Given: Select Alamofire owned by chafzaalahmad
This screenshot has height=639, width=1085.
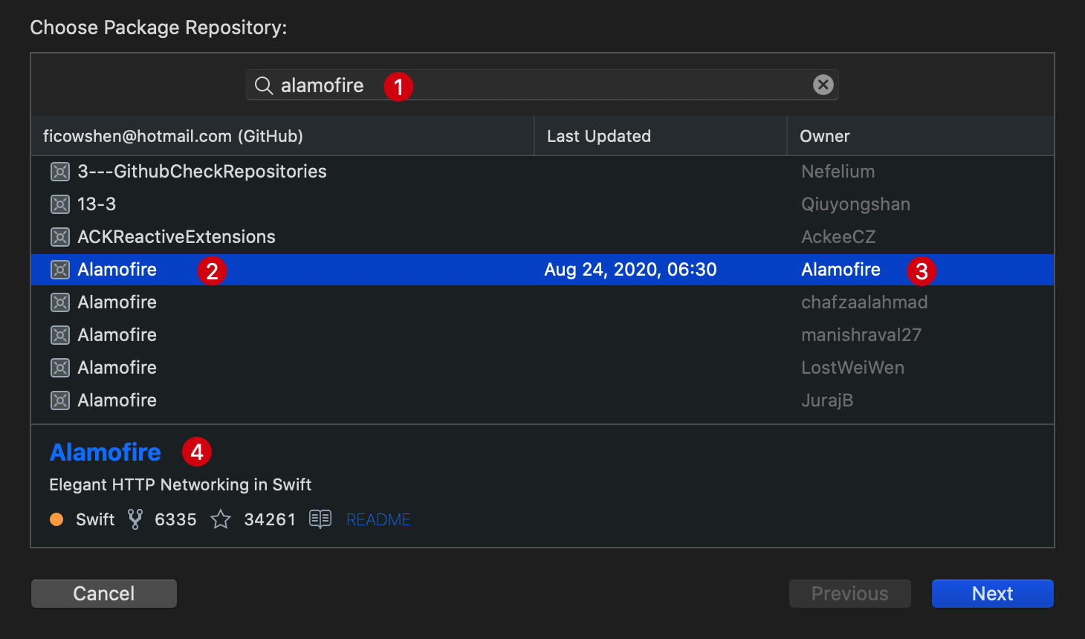Looking at the screenshot, I should coord(542,302).
